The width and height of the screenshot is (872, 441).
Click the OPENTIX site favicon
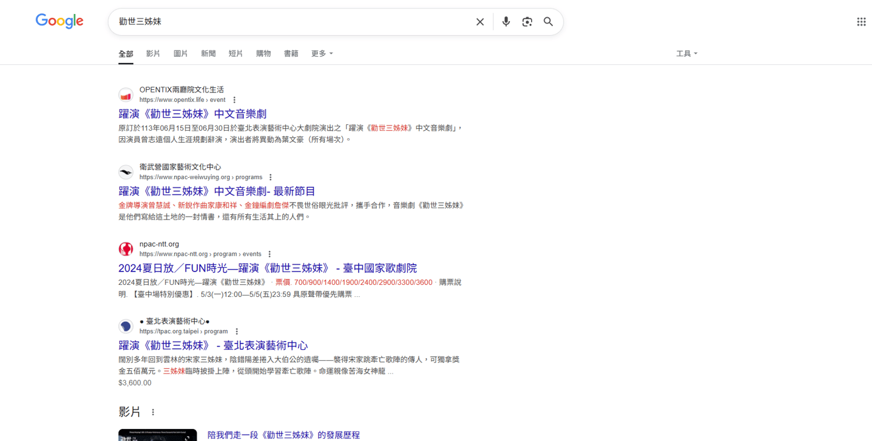pos(126,95)
